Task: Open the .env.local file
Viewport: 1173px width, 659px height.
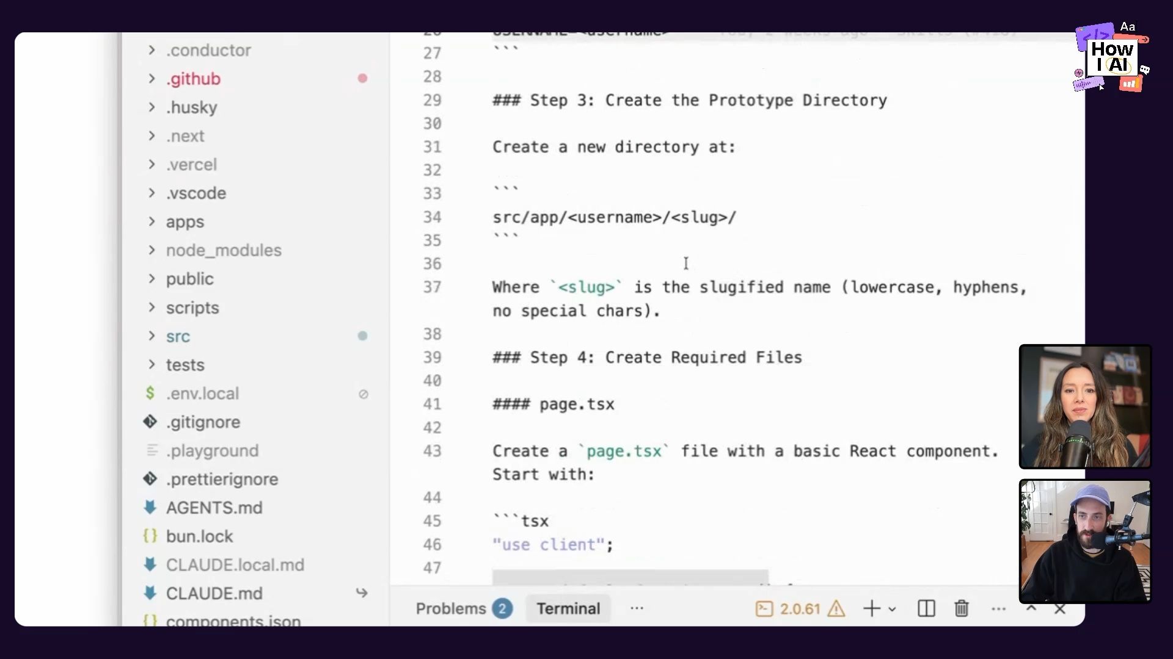Action: [x=202, y=394]
